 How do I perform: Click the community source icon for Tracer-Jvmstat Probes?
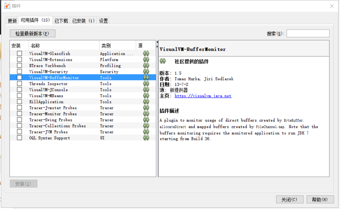coord(146,108)
